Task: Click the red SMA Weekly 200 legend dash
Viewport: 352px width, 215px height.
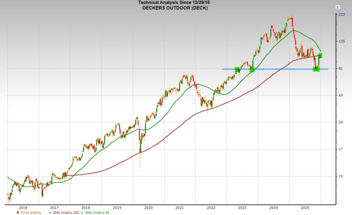Action: pyautogui.click(x=50, y=213)
